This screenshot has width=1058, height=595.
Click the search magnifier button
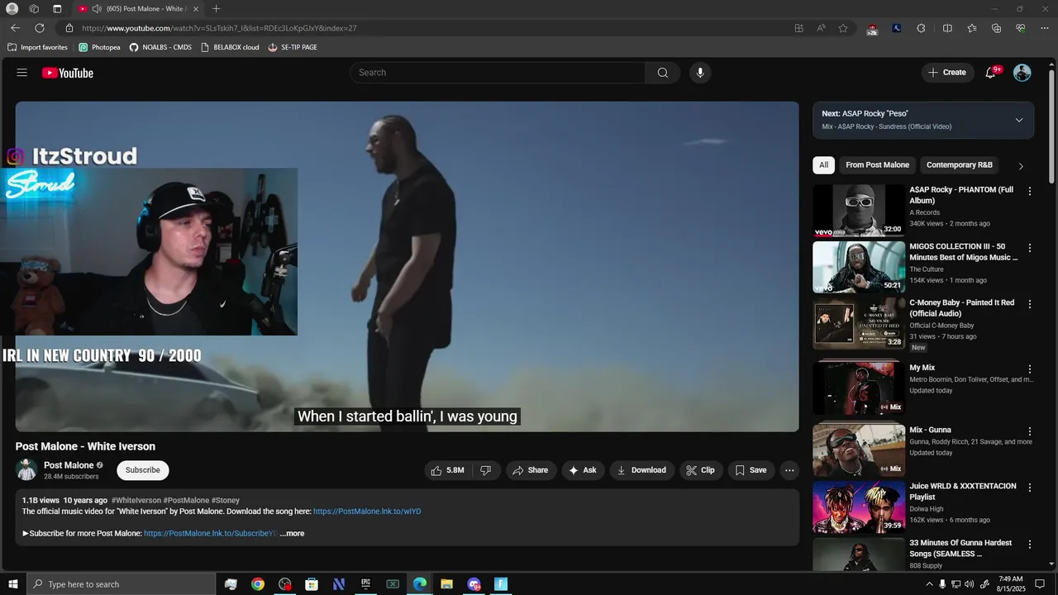tap(663, 73)
